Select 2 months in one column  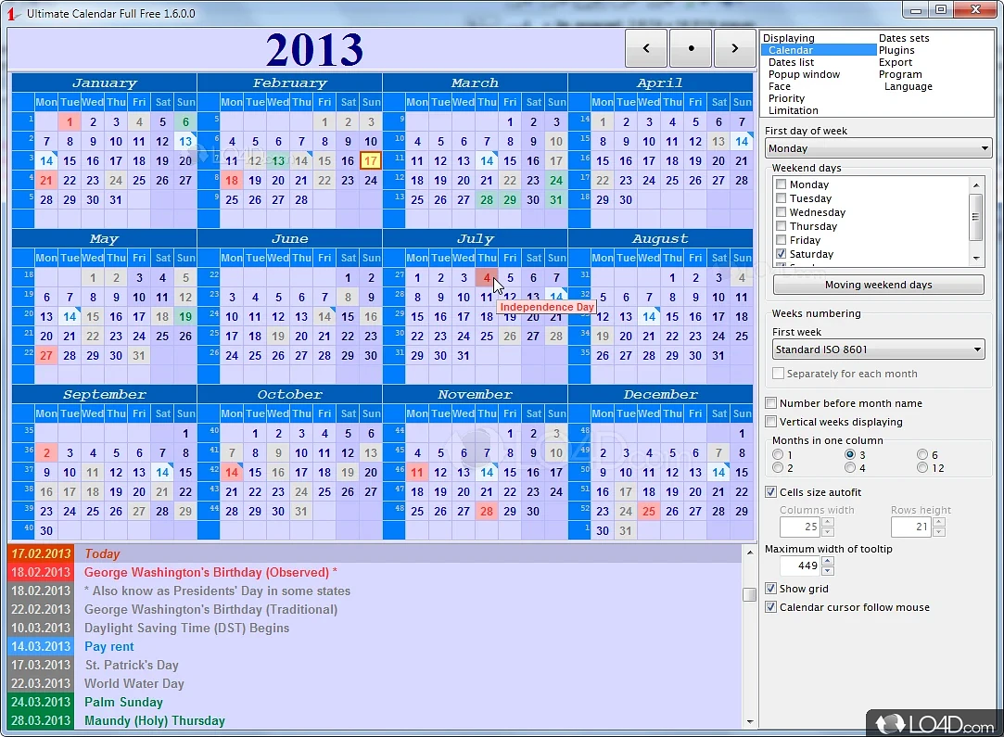click(778, 468)
